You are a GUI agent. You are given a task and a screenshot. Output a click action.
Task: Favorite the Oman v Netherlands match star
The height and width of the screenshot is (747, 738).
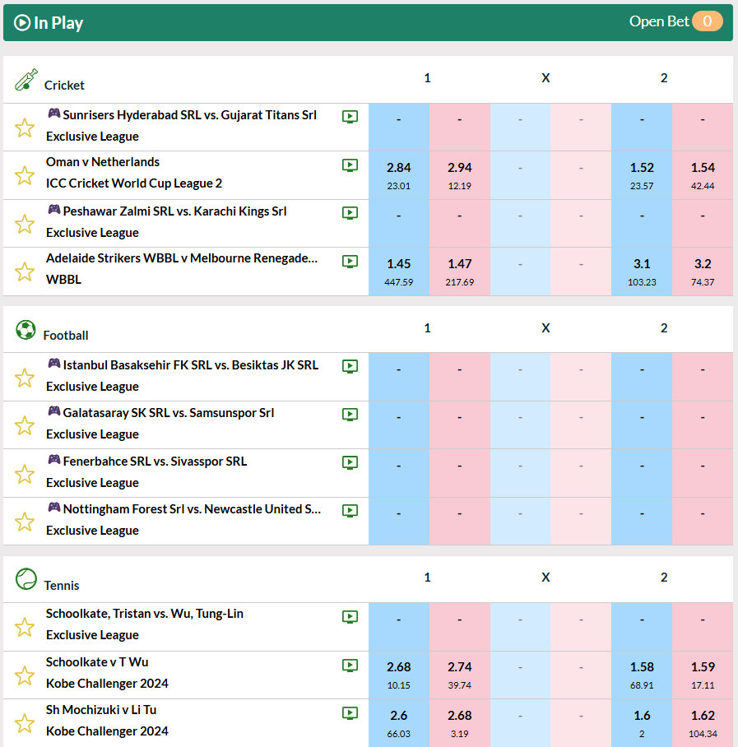(25, 175)
